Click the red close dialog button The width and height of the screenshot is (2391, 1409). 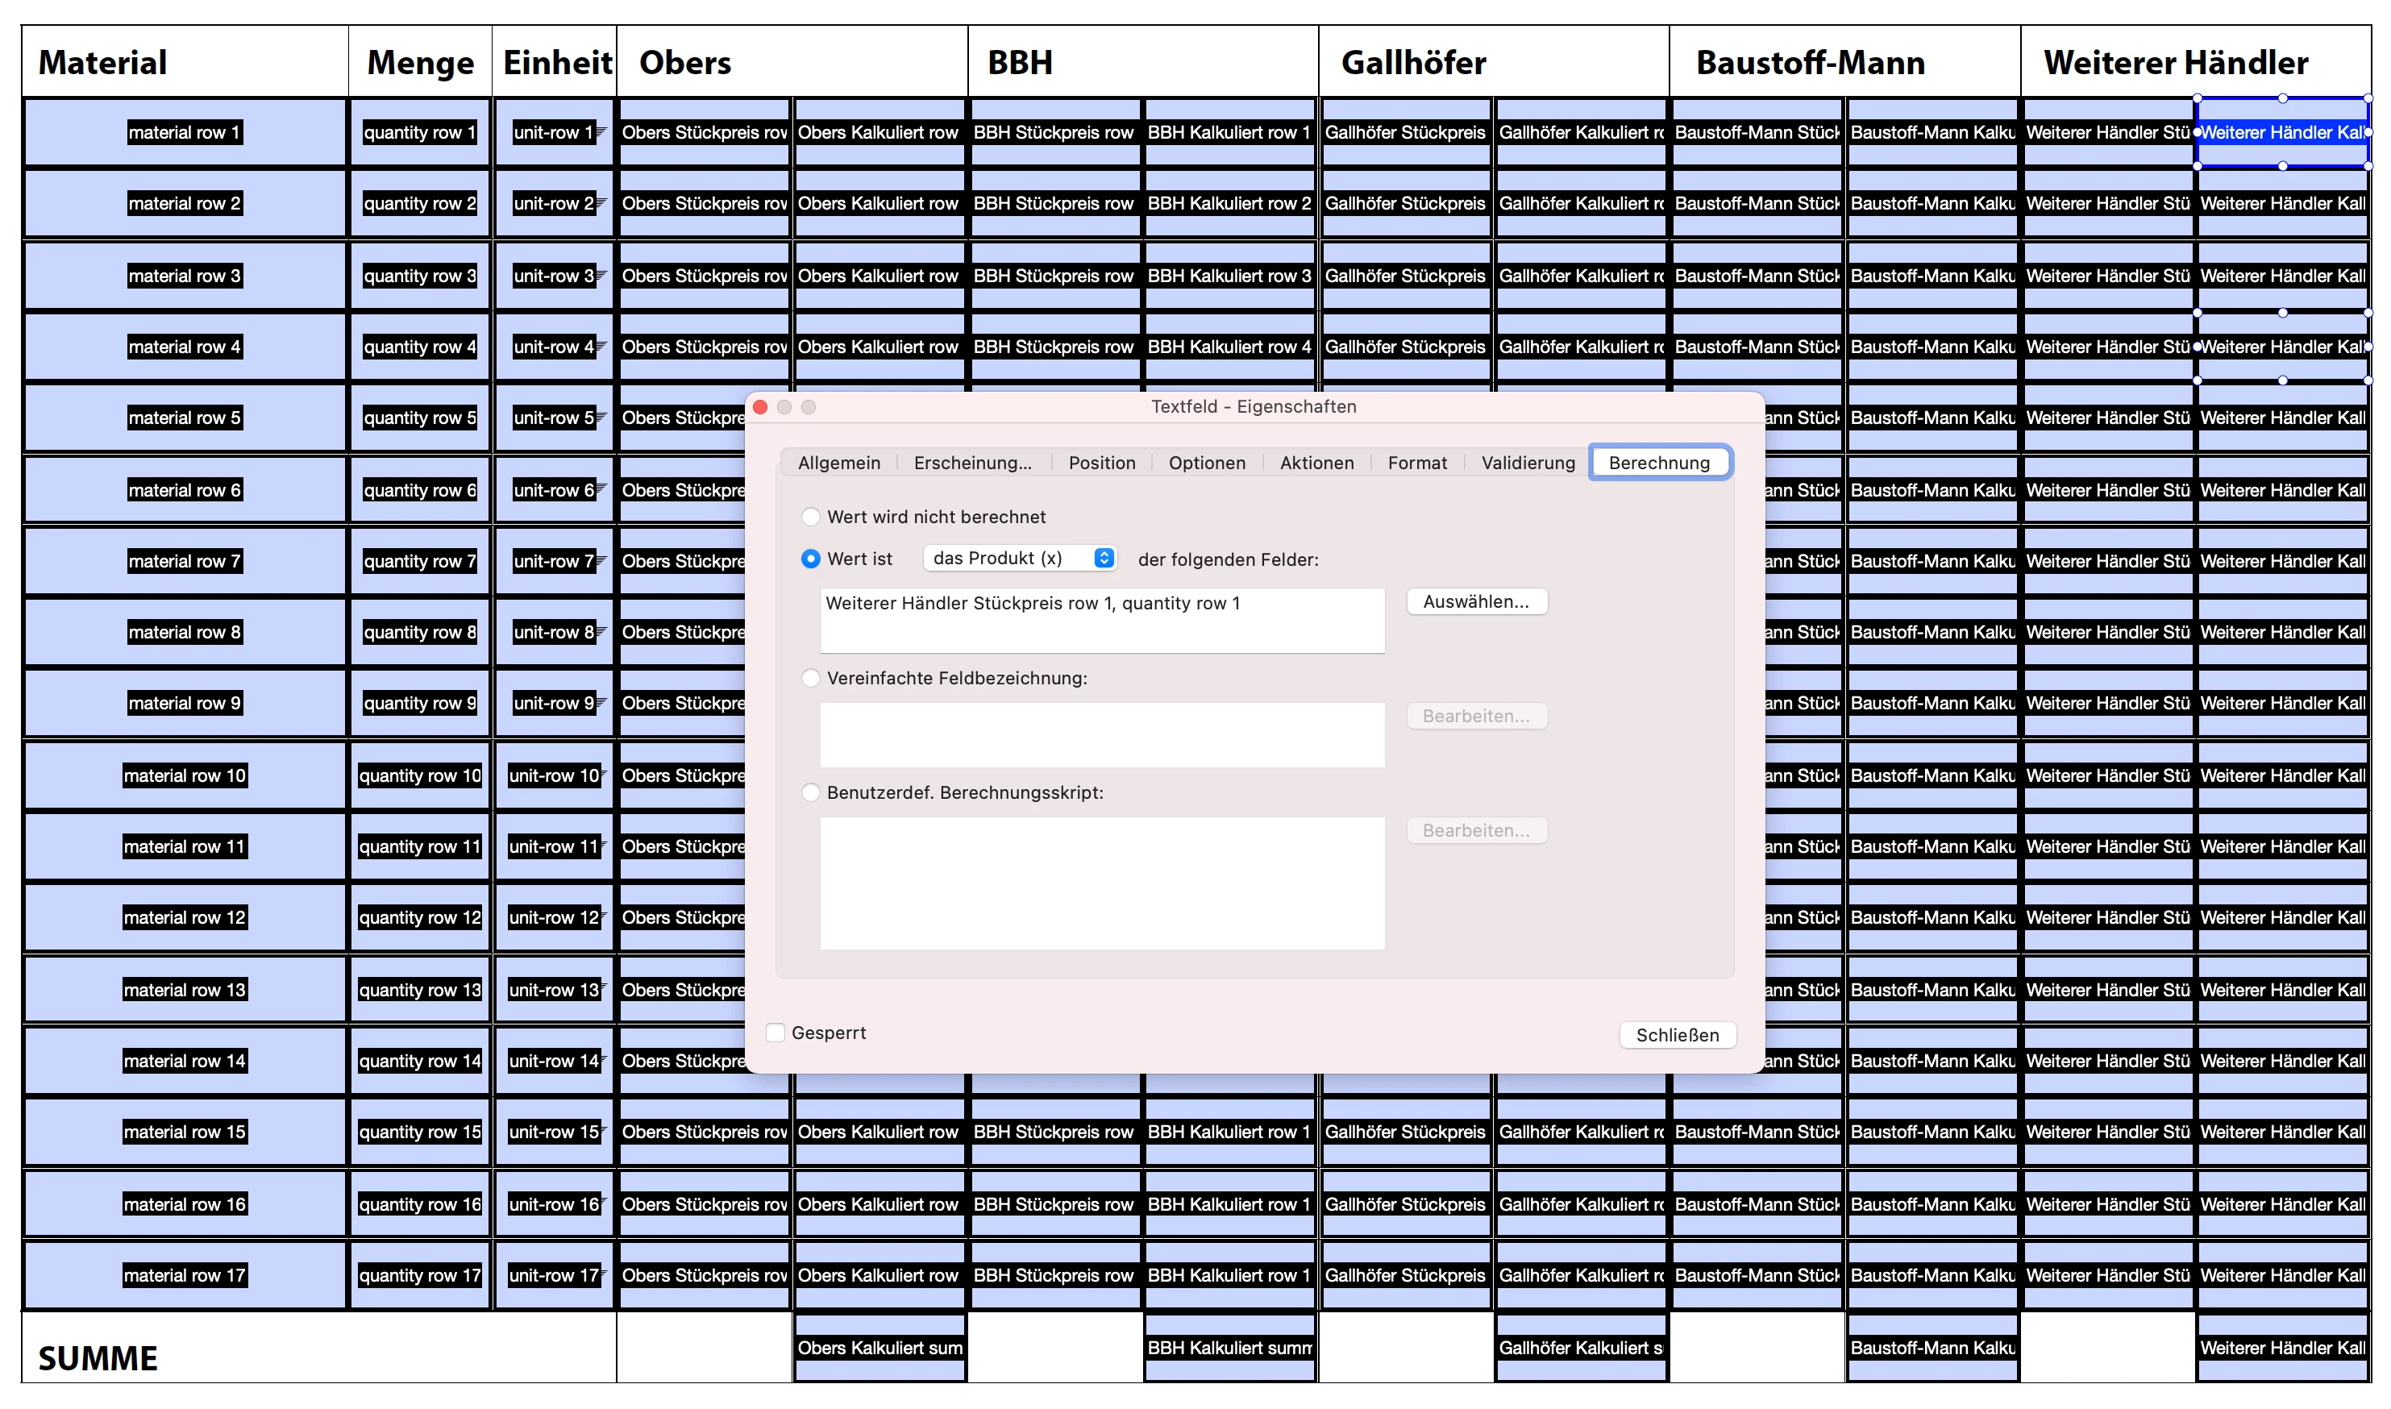tap(759, 407)
